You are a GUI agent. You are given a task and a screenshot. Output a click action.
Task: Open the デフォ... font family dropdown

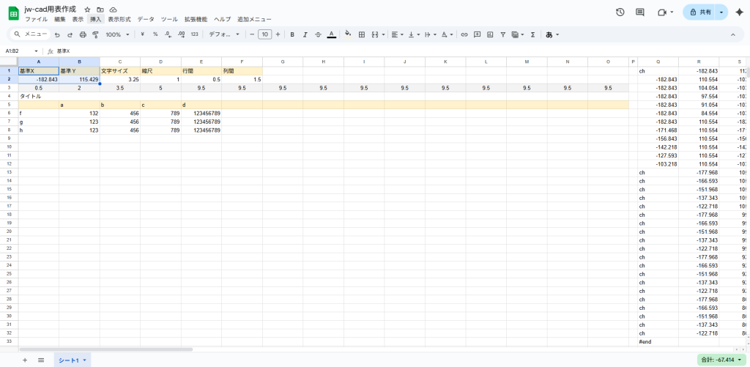pyautogui.click(x=224, y=34)
